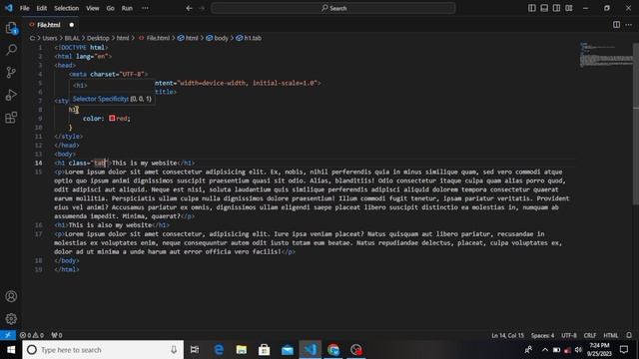Screen dimensions: 639x359
Task: Open the Windows Action Center notifications
Action: pos(624,350)
